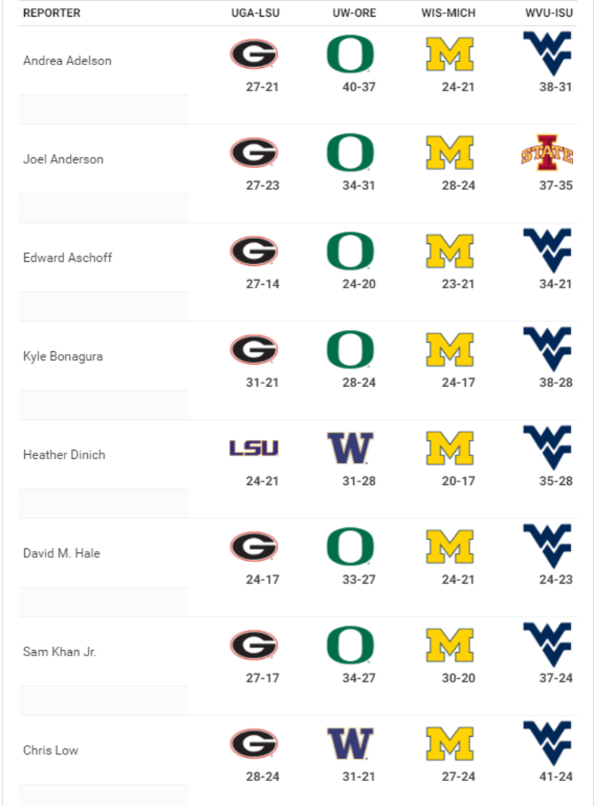Select Joel Anderson's Iowa State logo
Viewport: 594px width, 806px height.
[x=547, y=152]
